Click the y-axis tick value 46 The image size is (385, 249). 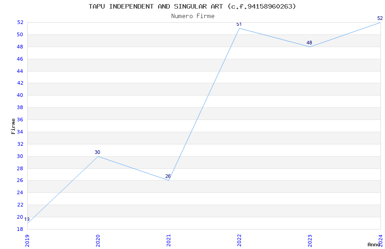[20, 59]
